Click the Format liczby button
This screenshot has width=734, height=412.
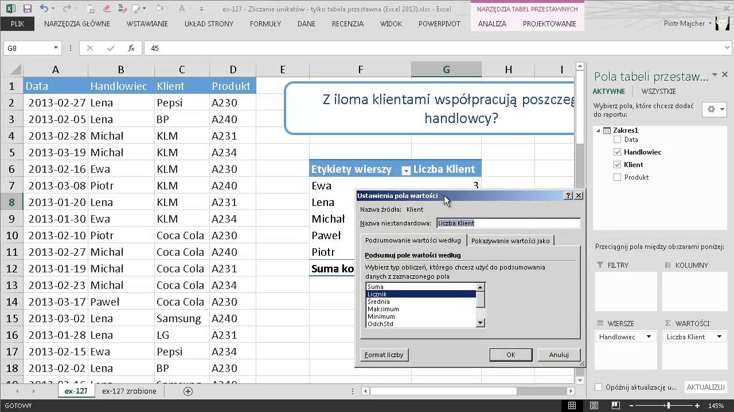pyautogui.click(x=384, y=355)
